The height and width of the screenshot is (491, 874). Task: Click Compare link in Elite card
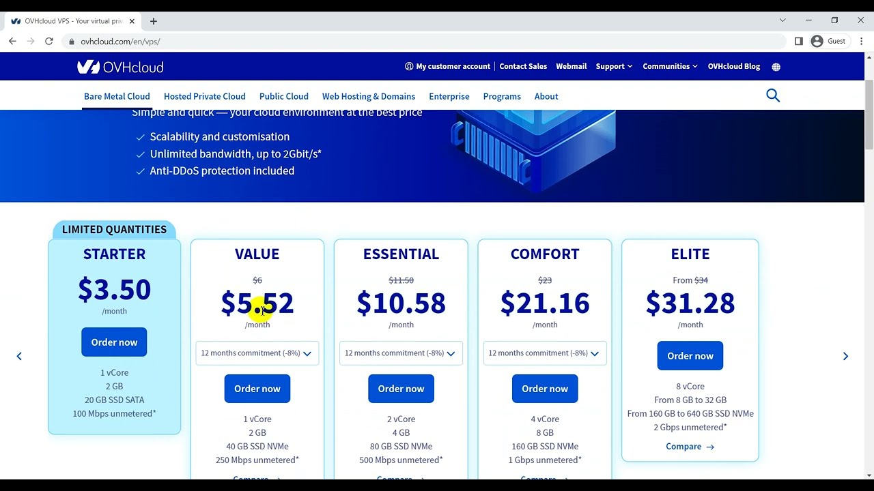click(x=690, y=447)
